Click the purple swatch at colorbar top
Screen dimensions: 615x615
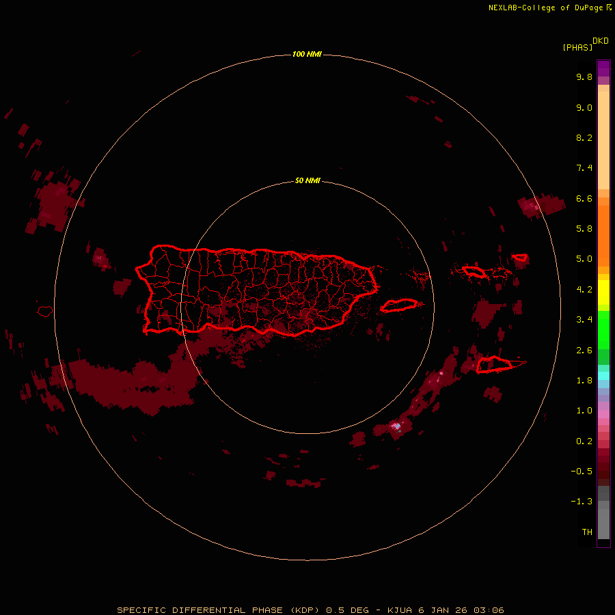coord(603,68)
